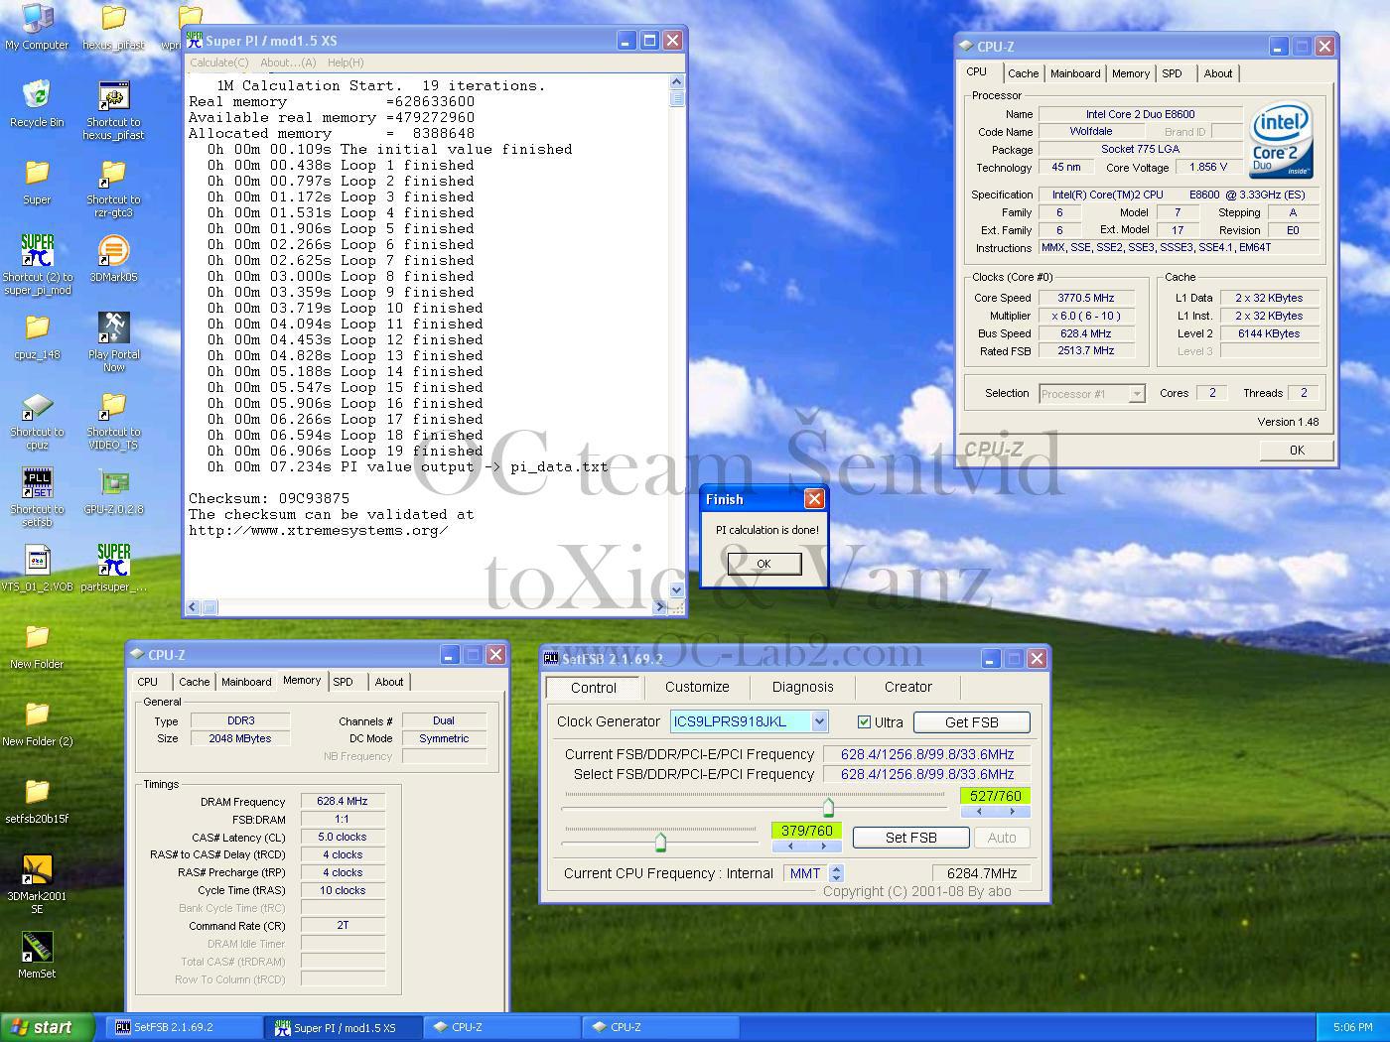This screenshot has height=1042, width=1390.
Task: Select the partisuper desktop icon
Action: coord(113,569)
